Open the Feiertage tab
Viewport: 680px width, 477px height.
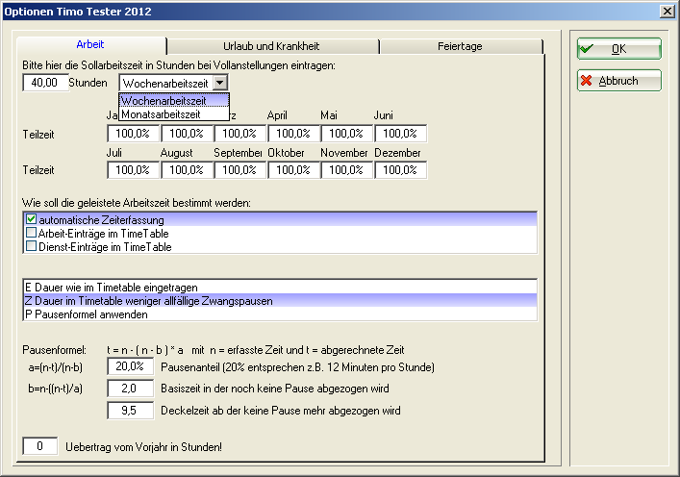pyautogui.click(x=460, y=46)
